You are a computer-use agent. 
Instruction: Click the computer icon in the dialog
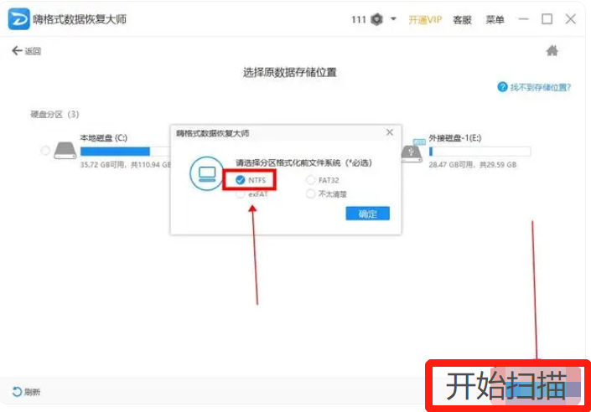(x=205, y=173)
